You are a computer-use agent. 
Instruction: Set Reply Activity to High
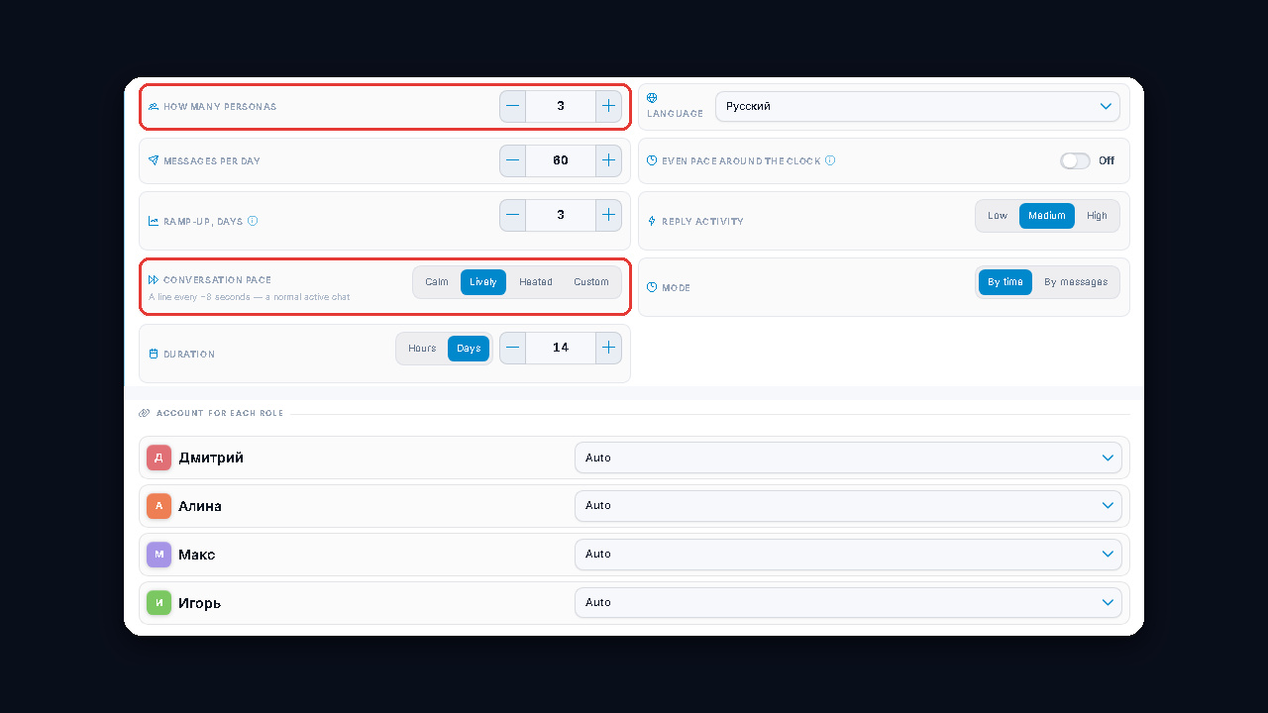1097,216
